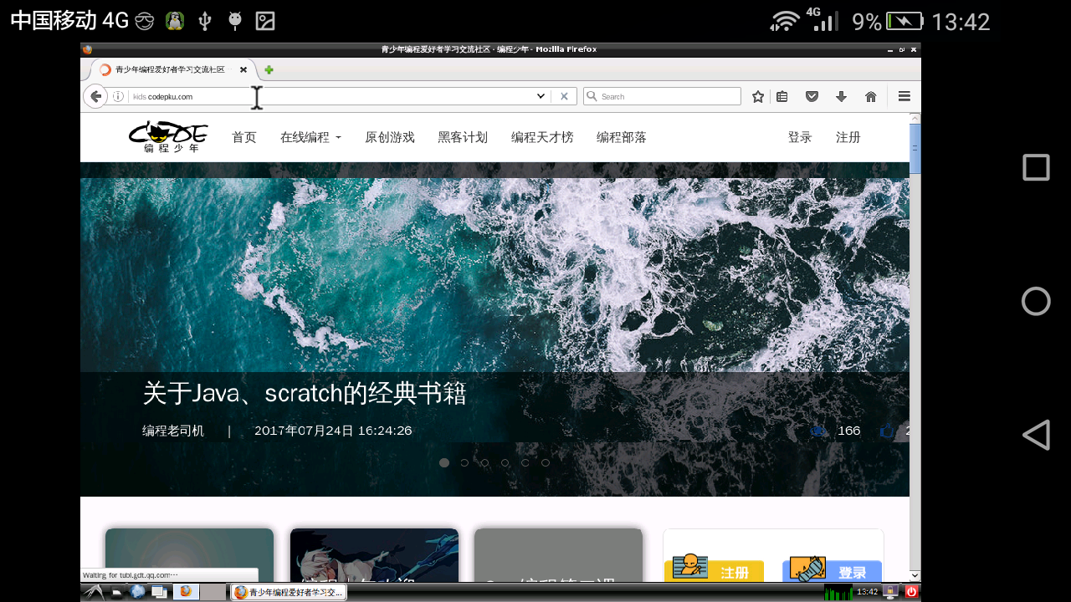
Task: Select the third carousel dot
Action: (x=484, y=462)
